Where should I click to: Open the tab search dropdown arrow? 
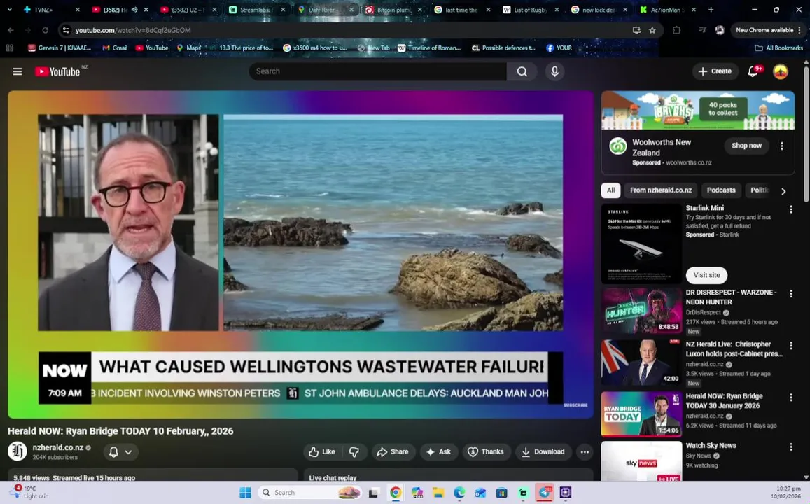pos(9,9)
